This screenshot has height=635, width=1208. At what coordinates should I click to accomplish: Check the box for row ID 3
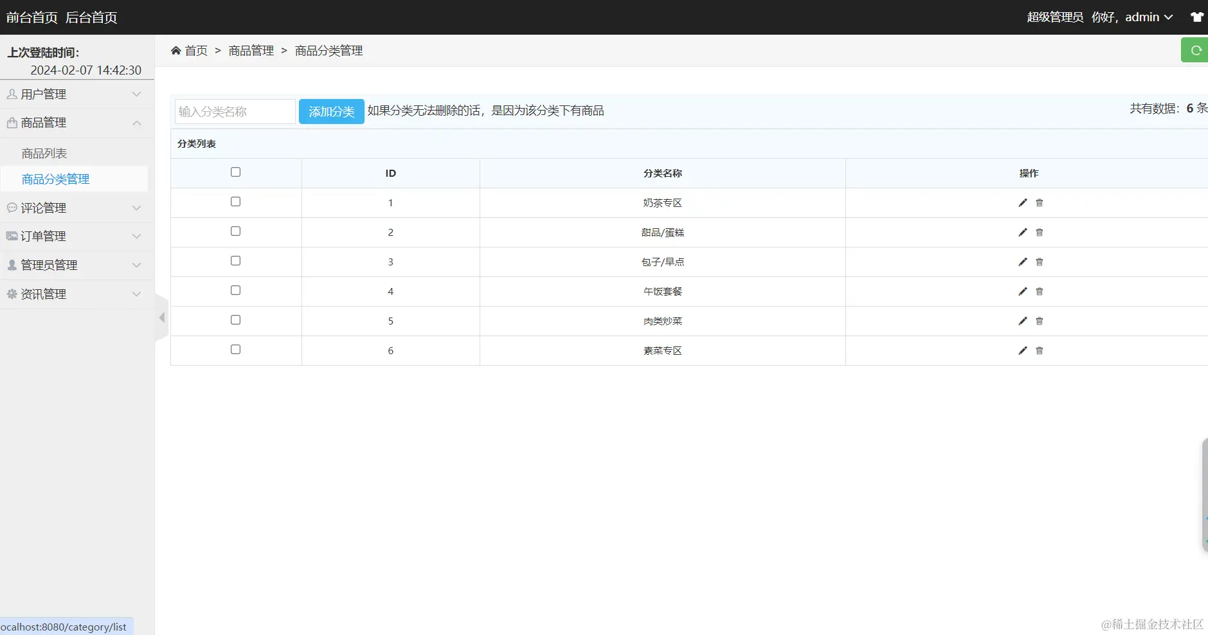(235, 261)
